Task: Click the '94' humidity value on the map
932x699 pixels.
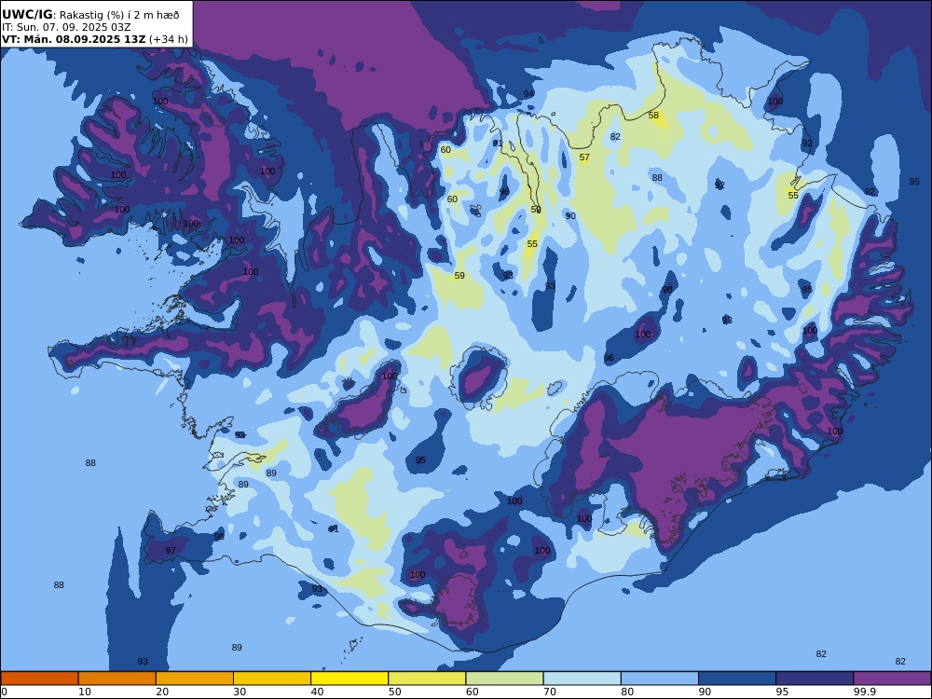Action: 528,94
